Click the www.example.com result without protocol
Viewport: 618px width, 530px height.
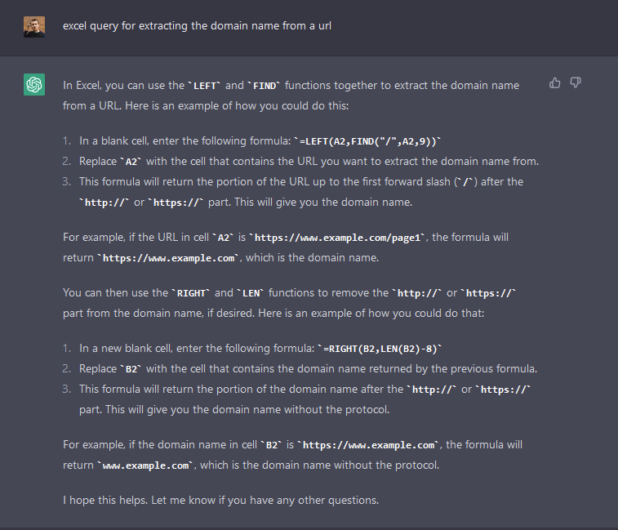(146, 465)
